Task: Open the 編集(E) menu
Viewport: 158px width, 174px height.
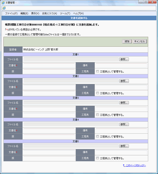Action: (24, 14)
